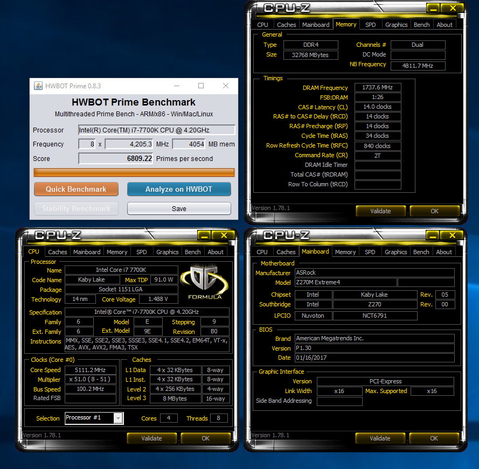Open About tab in Mainboard window
This screenshot has height=469, width=479.
click(x=444, y=252)
